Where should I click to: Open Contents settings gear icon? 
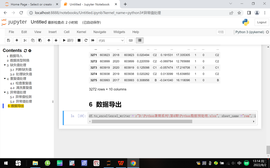(30, 51)
